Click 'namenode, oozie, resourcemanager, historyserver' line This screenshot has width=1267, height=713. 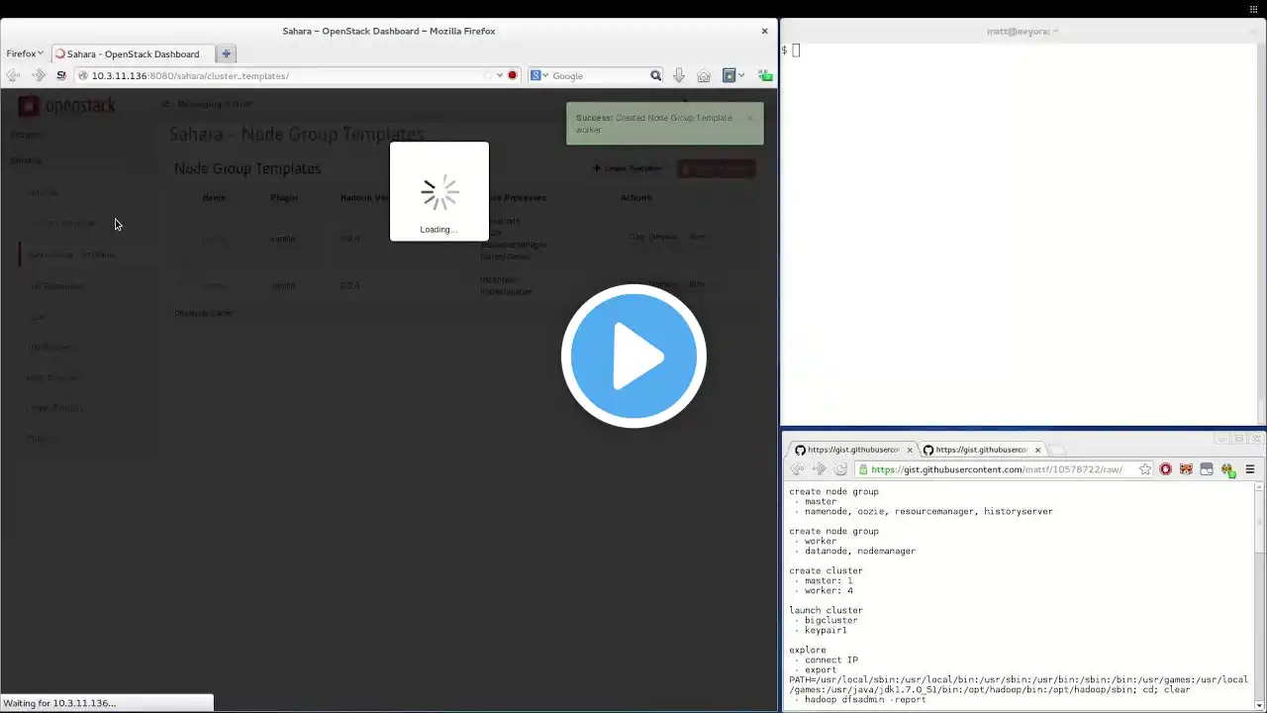click(x=928, y=511)
